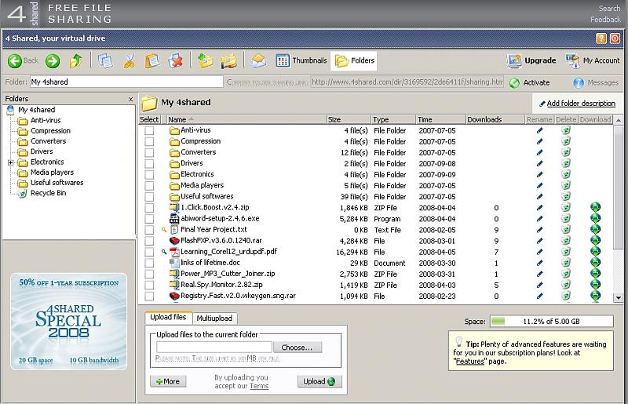
Task: Switch to the Upload files tab
Action: point(168,317)
